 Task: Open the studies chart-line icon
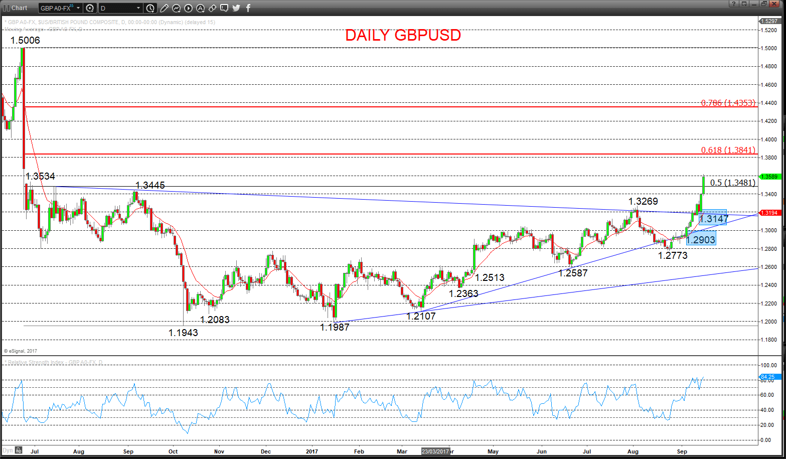click(x=177, y=8)
